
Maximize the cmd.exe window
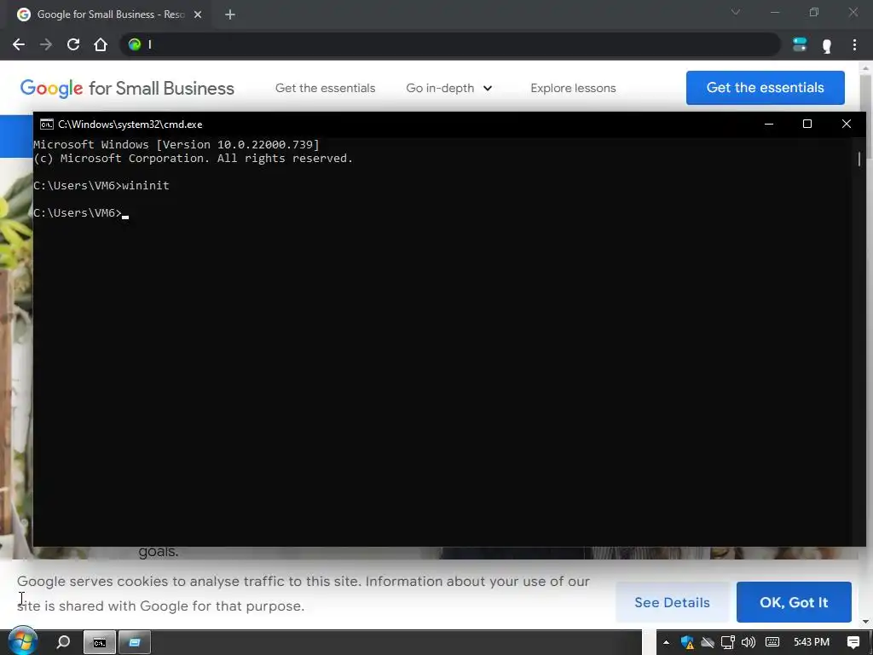coord(807,124)
